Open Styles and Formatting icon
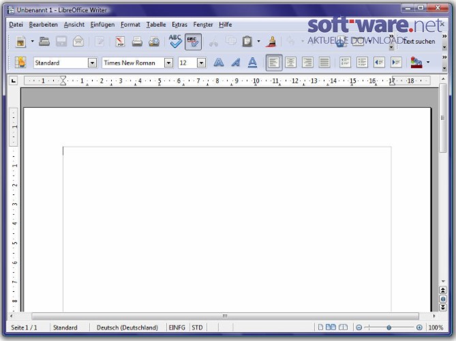 tap(20, 63)
